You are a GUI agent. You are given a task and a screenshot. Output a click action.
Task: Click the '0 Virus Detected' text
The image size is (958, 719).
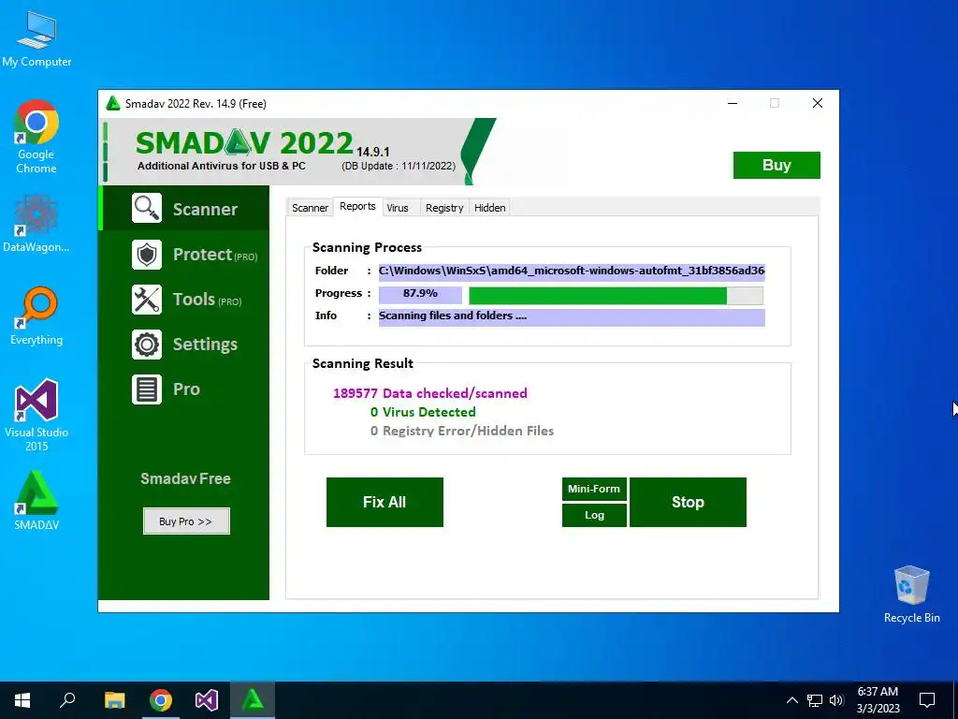coord(423,412)
